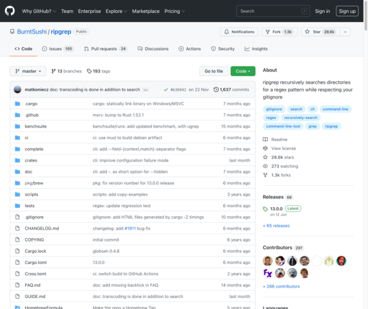Open the Pull requests tab
The height and width of the screenshot is (309, 368).
106,49
